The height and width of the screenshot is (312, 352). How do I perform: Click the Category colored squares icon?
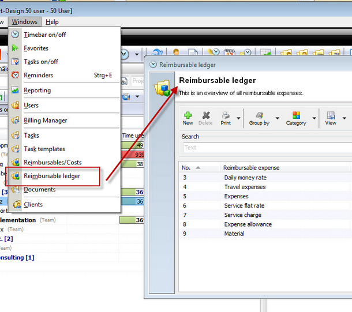point(296,115)
